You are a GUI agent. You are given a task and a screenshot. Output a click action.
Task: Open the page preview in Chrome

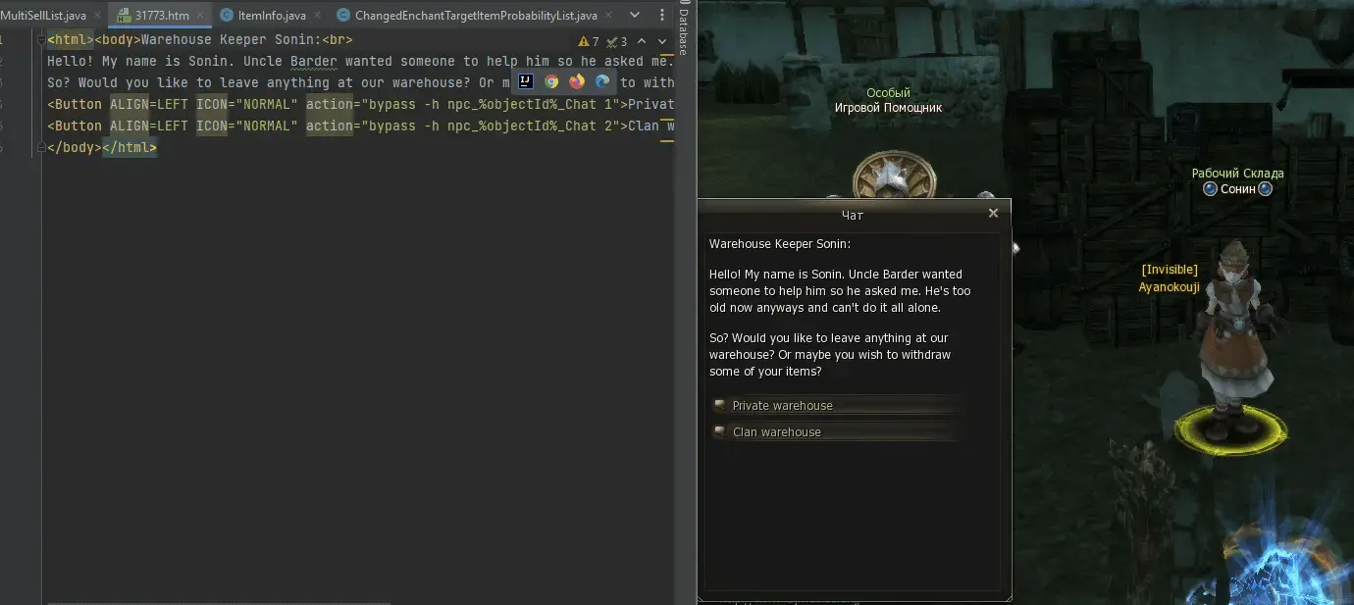pos(551,82)
